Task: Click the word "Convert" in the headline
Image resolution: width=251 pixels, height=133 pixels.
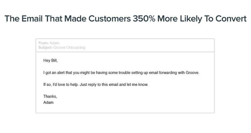Action: click(x=231, y=19)
